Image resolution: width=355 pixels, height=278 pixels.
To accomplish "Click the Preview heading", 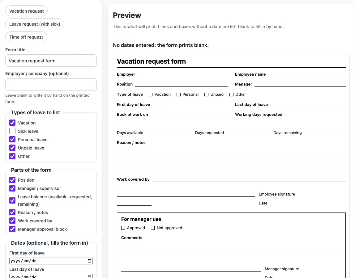I will click(127, 15).
